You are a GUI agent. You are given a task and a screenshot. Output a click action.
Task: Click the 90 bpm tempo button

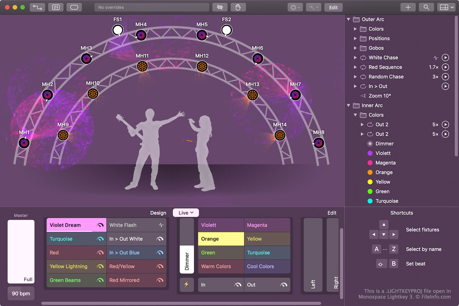point(21,293)
